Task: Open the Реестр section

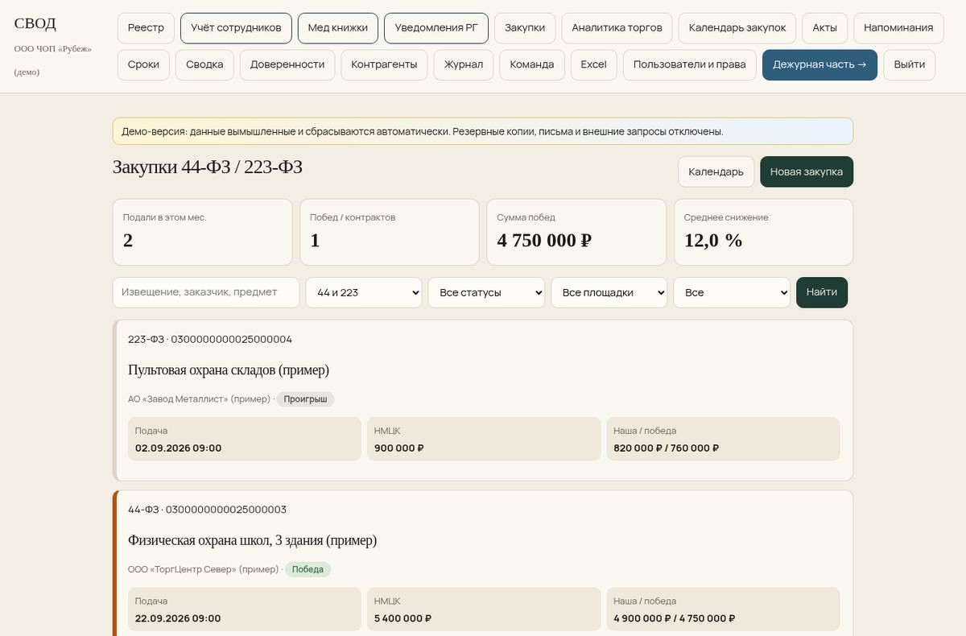Action: tap(146, 27)
